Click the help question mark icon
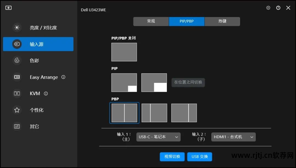The height and width of the screenshot is (168, 296). [278, 8]
